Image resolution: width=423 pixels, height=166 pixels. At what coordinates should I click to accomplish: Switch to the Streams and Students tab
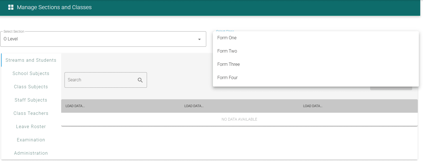coord(31,60)
